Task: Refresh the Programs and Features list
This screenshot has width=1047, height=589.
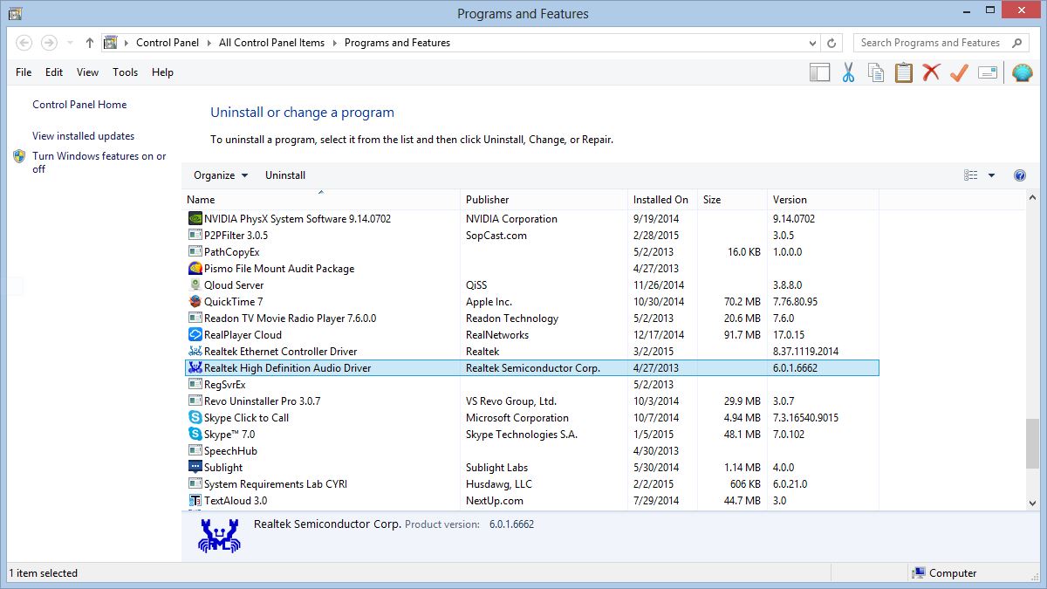Action: 832,43
